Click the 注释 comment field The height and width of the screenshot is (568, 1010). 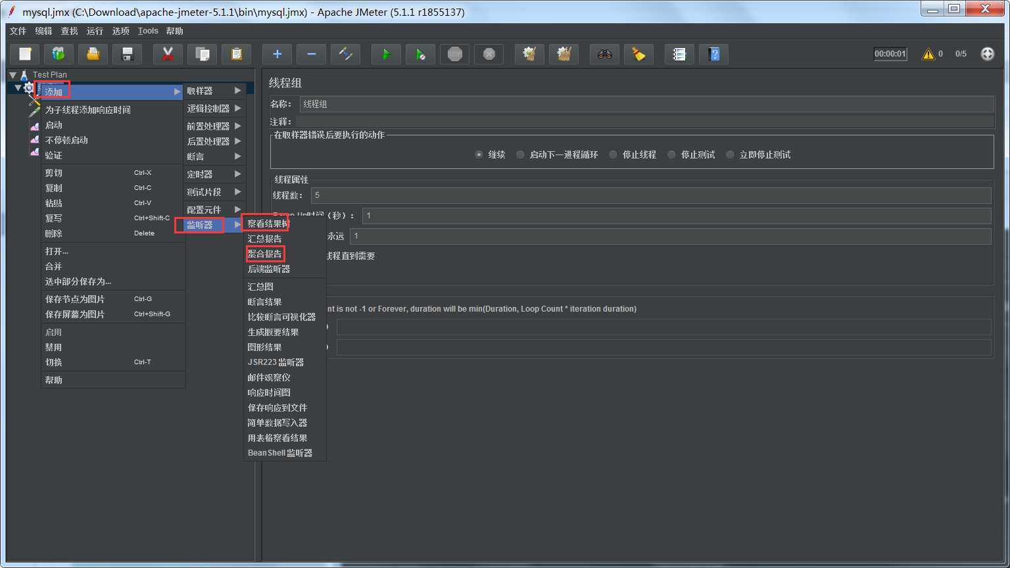tap(644, 122)
